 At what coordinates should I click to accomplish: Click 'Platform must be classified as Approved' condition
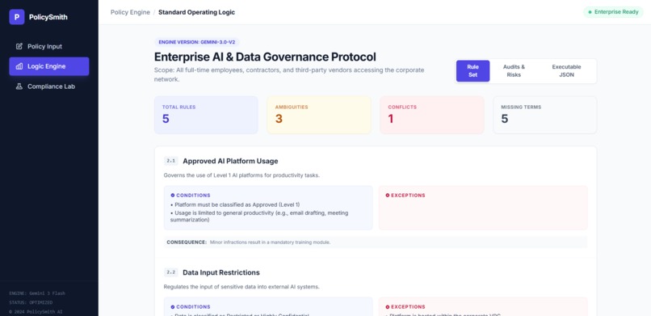coord(235,204)
